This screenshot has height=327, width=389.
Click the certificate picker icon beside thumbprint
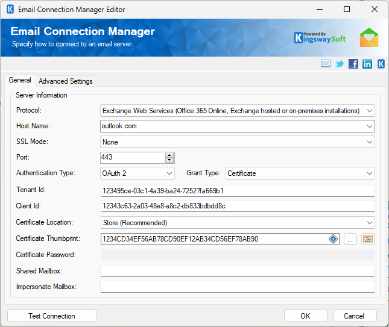coord(367,239)
